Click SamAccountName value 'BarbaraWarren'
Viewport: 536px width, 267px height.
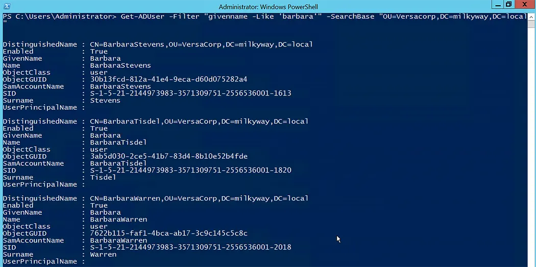point(118,240)
